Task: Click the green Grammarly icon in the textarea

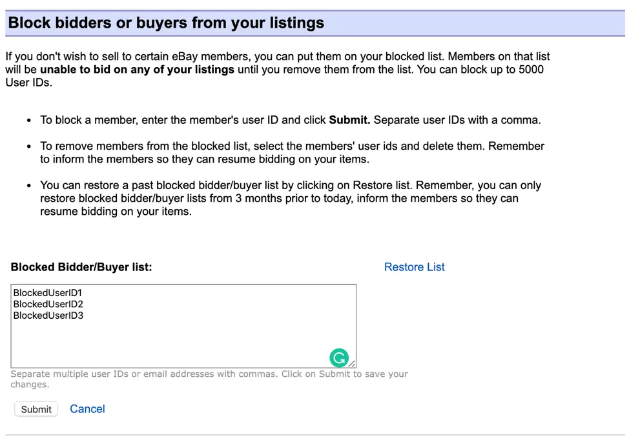Action: [339, 358]
